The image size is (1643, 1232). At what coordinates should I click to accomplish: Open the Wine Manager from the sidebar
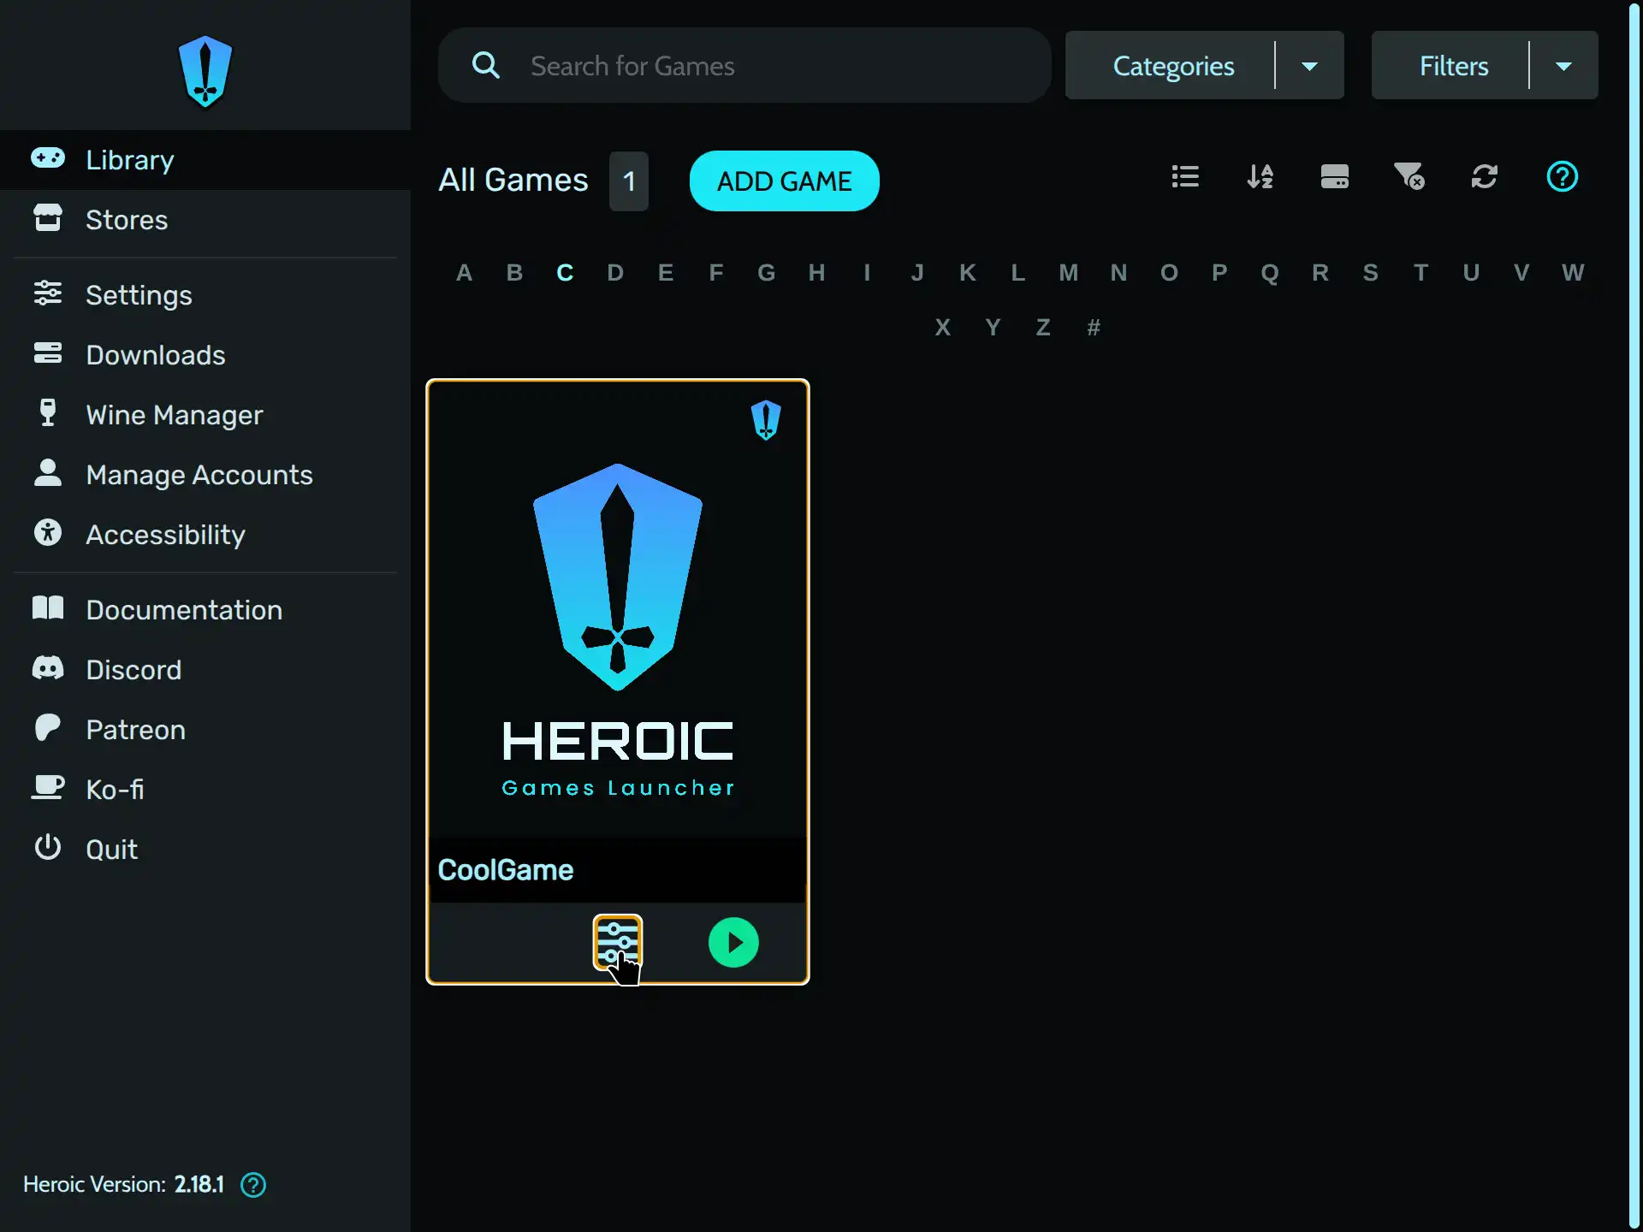[48, 414]
